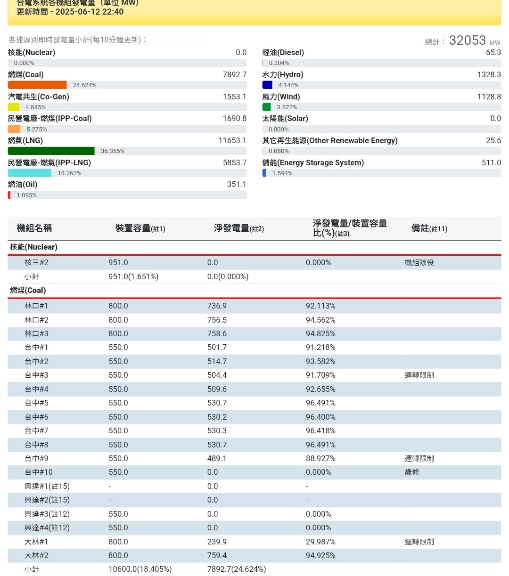This screenshot has width=509, height=576.
Task: Click the LNG value 11653.1
Action: (x=232, y=141)
